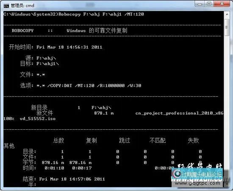Click the 其他 column label
Image resolution: width=233 pixels, height=191 pixels.
tap(9, 146)
